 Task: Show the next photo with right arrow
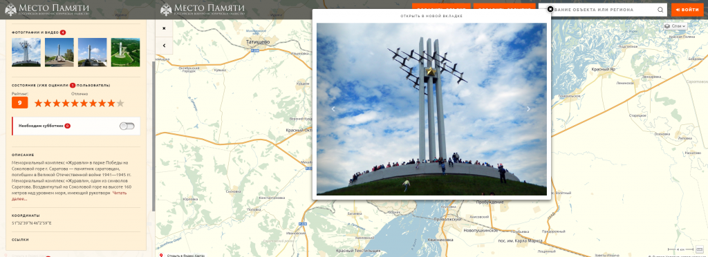(528, 108)
